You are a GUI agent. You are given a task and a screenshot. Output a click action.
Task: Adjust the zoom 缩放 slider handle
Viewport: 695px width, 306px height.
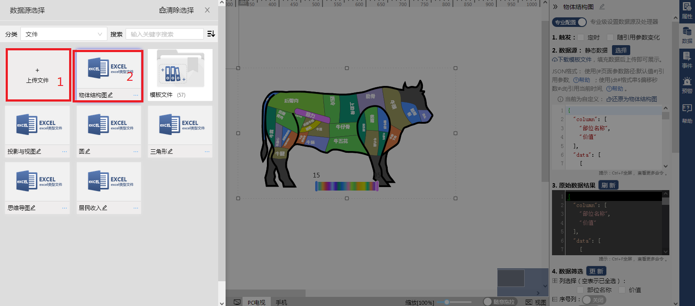446,302
